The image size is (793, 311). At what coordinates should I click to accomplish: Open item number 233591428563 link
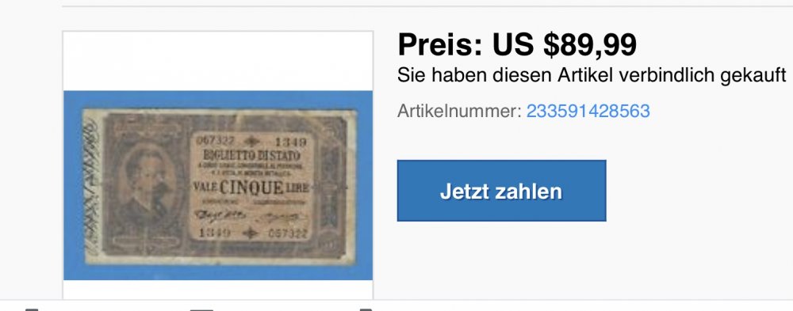click(x=588, y=111)
